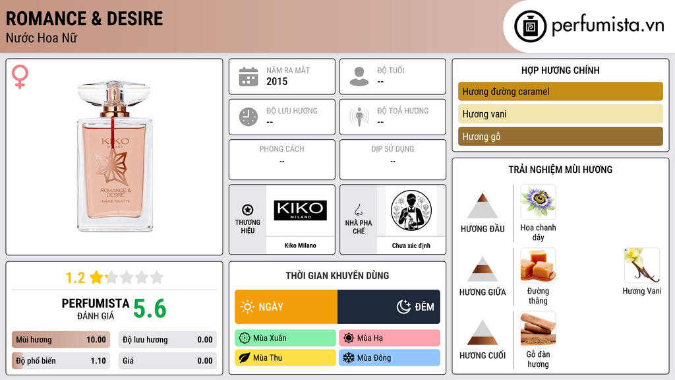Click the snowflake icon for Mùa Đông

pos(349,358)
